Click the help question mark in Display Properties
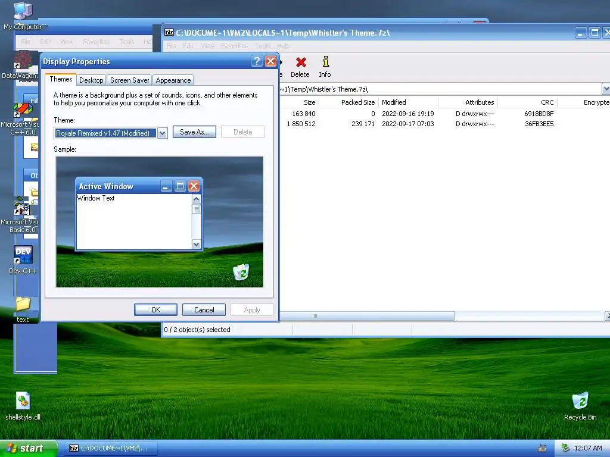This screenshot has width=610, height=457. coord(256,61)
